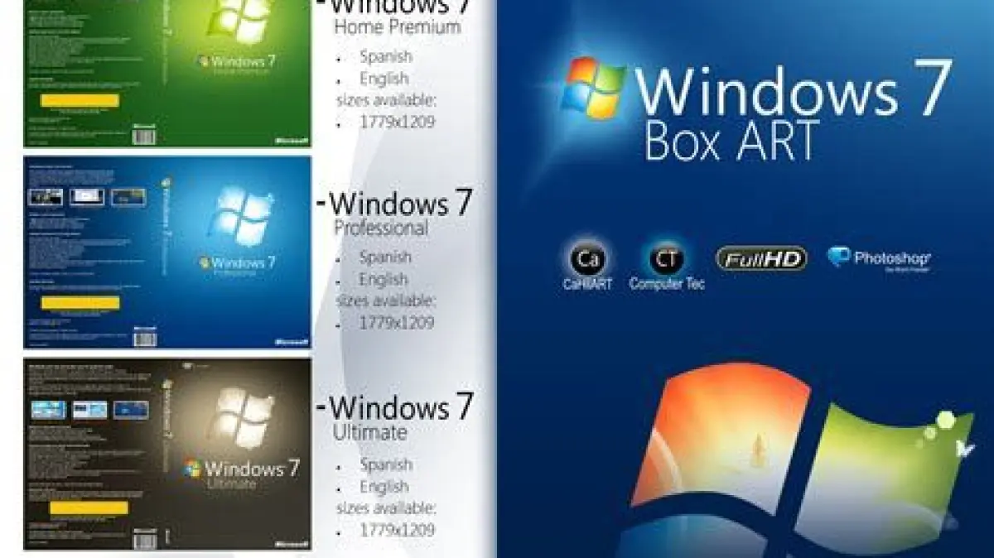This screenshot has height=558, width=994.
Task: Select the Windows 7 Ultimate heading
Action: (x=401, y=406)
